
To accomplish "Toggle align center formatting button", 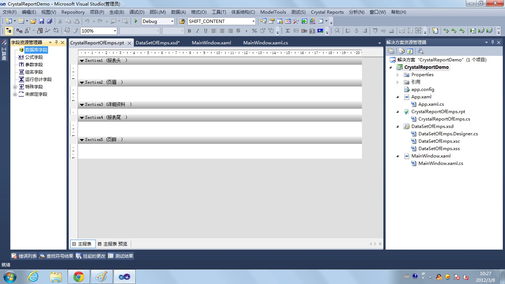I will (x=222, y=31).
